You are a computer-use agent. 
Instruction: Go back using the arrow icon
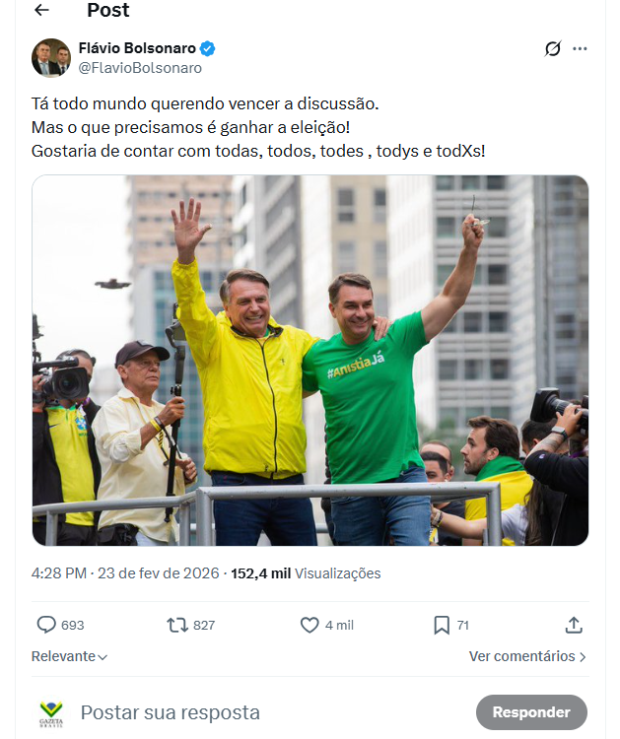coord(41,10)
